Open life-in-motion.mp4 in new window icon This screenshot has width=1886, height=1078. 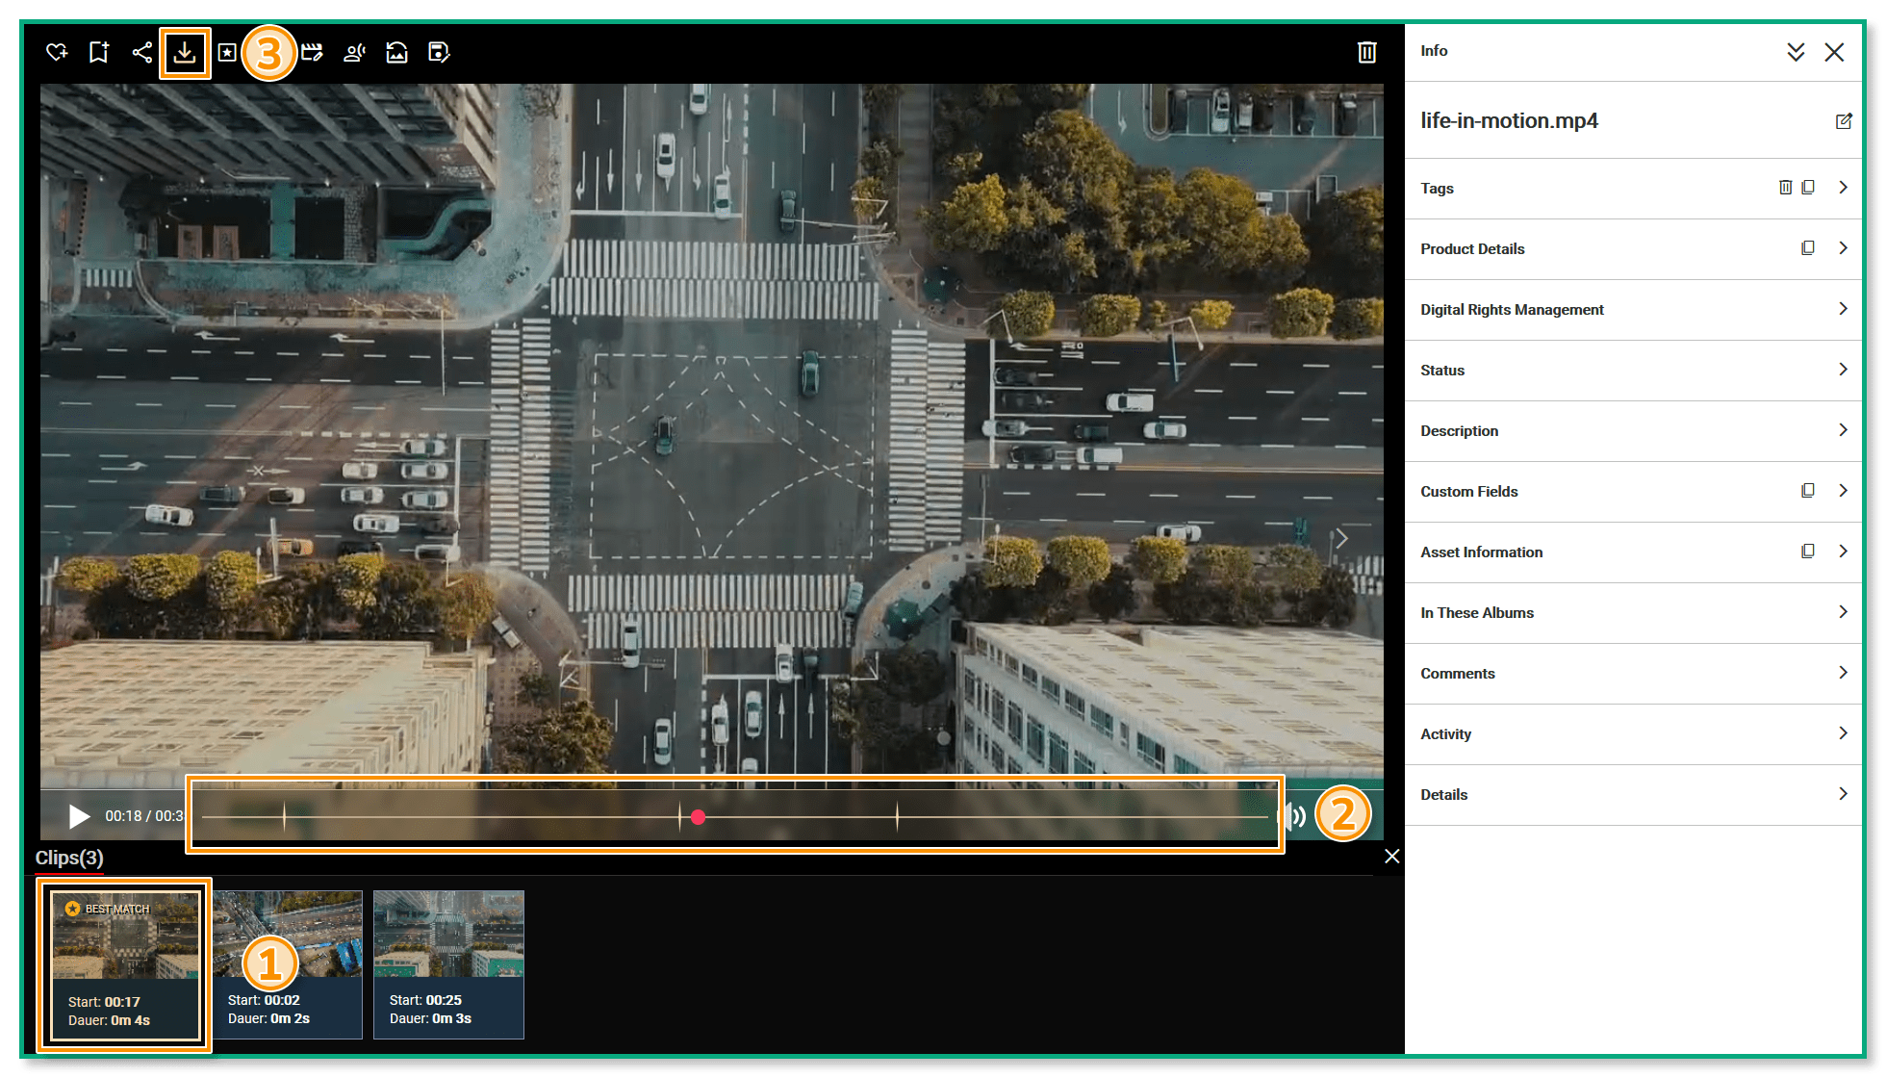click(x=1843, y=121)
